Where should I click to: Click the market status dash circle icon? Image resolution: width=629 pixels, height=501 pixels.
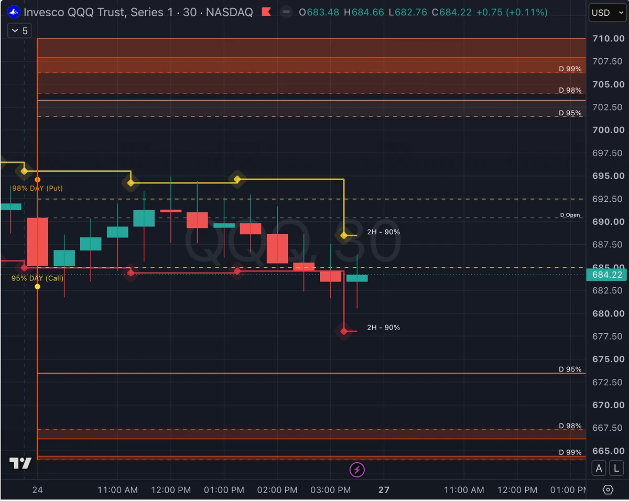(x=286, y=12)
